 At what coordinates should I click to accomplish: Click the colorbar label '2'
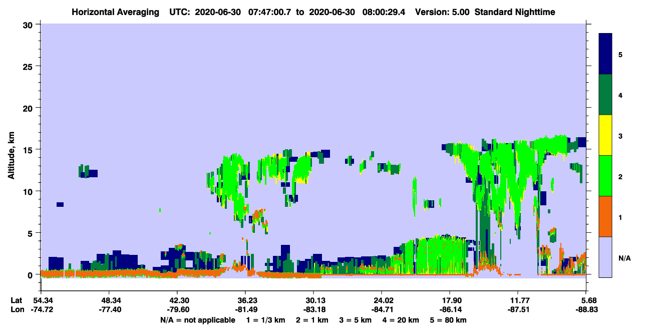620,176
